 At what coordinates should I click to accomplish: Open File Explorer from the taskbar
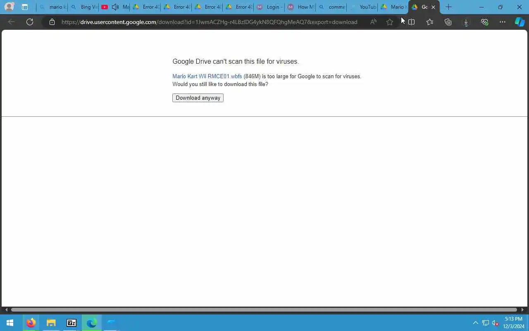tap(51, 323)
